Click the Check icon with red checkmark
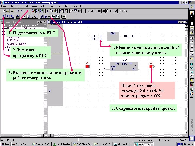This screenshot has width=195, height=146. (34, 11)
